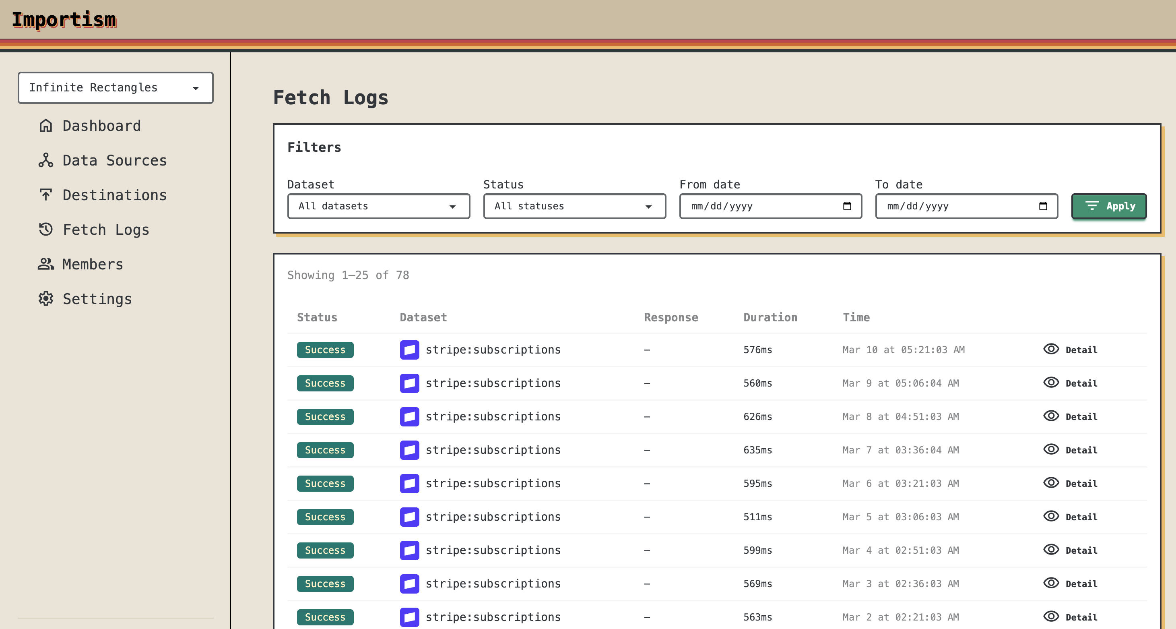Viewport: 1176px width, 629px height.
Task: Open Settings with the gear icon
Action: 45,299
